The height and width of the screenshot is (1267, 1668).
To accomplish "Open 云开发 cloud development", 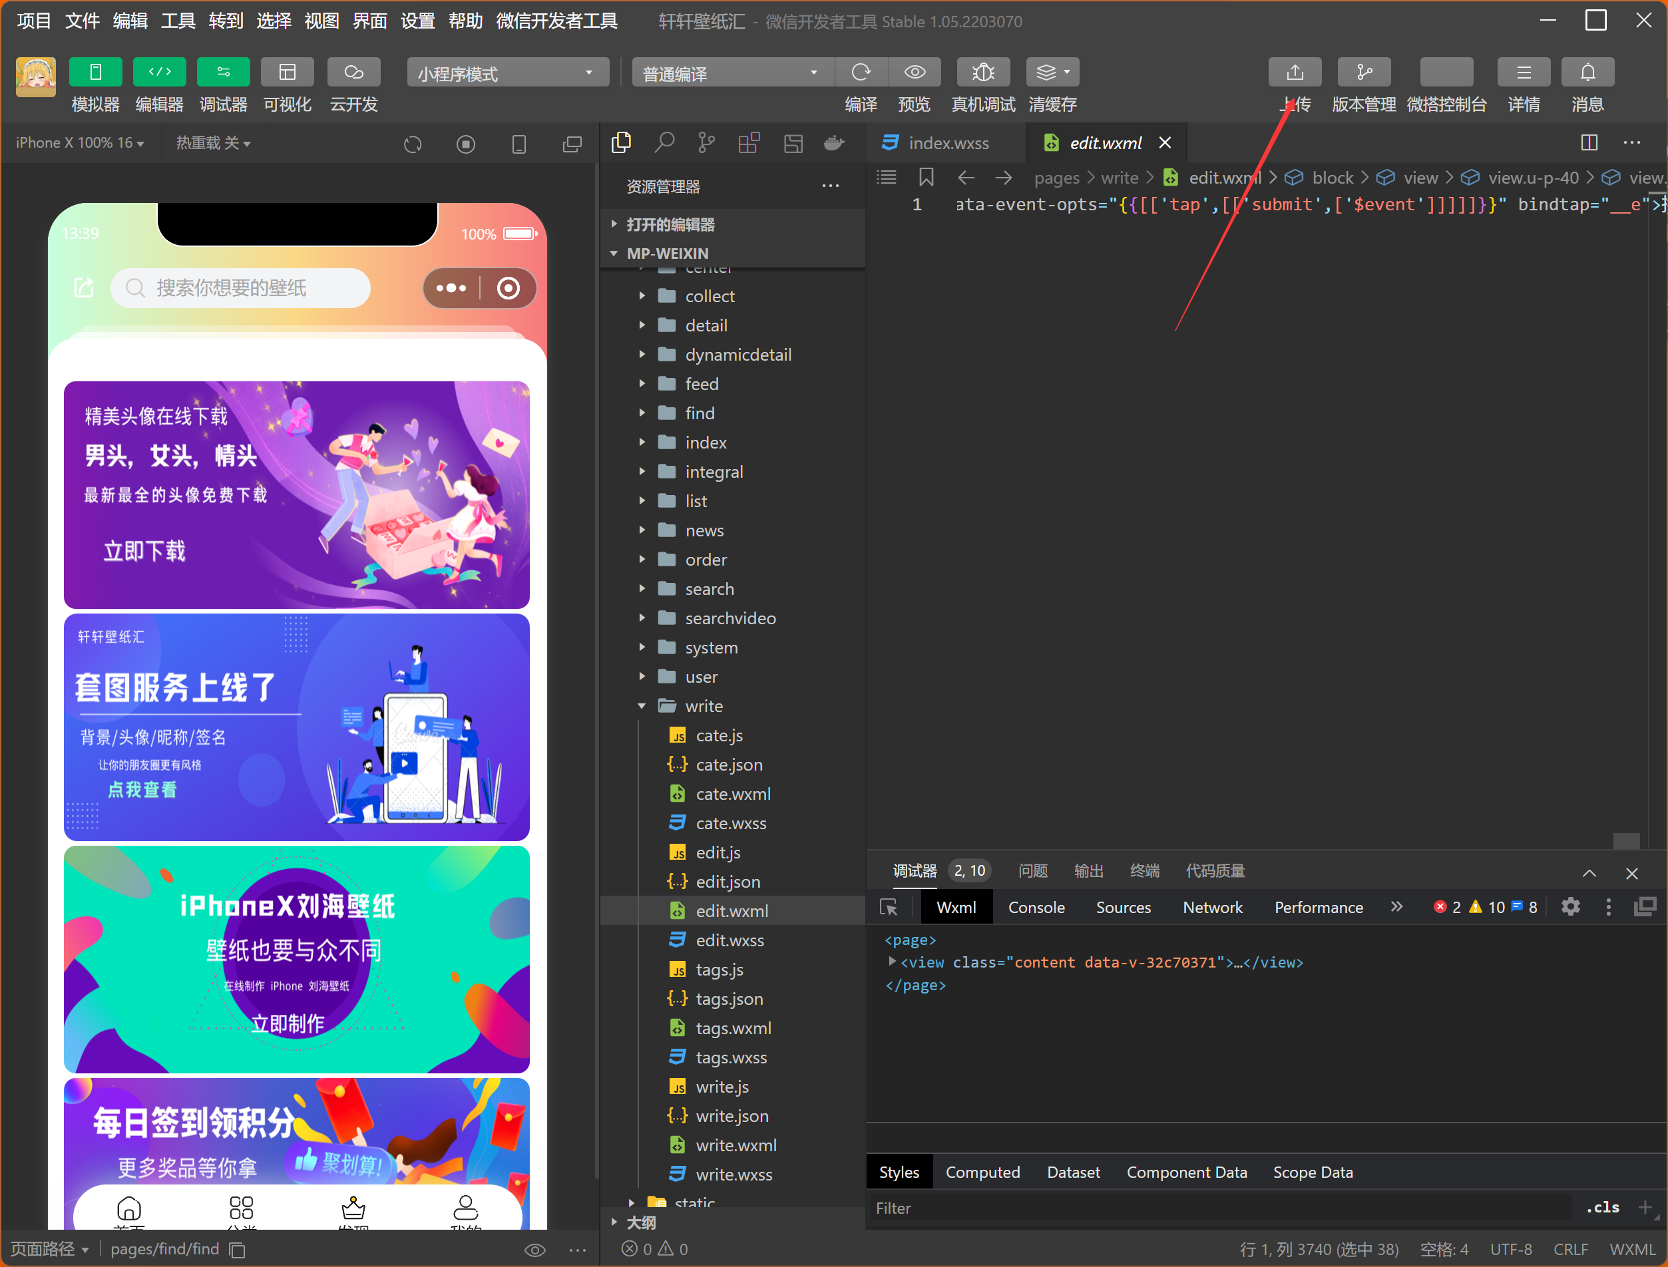I will (x=354, y=73).
